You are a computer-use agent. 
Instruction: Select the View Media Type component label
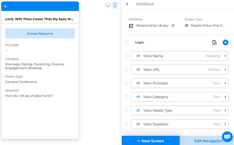tap(158, 111)
